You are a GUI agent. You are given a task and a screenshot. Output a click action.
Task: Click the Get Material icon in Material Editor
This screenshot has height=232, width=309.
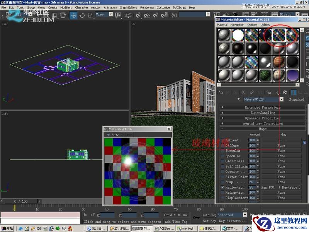[x=220, y=92]
